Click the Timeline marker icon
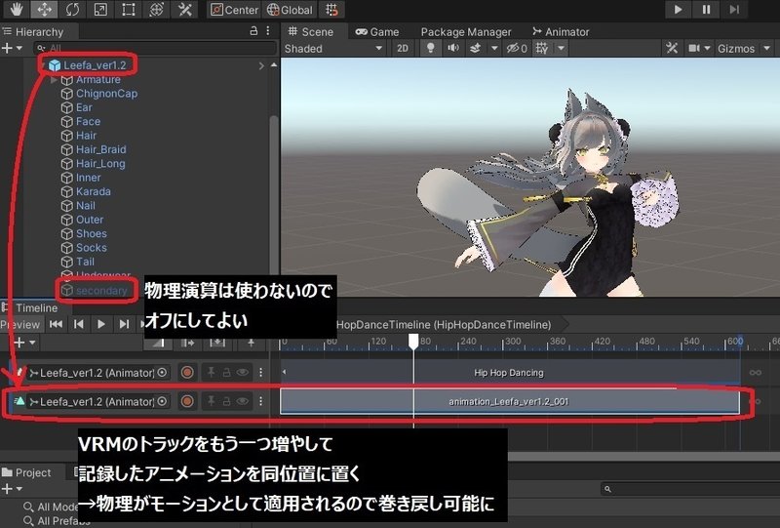 (x=252, y=343)
